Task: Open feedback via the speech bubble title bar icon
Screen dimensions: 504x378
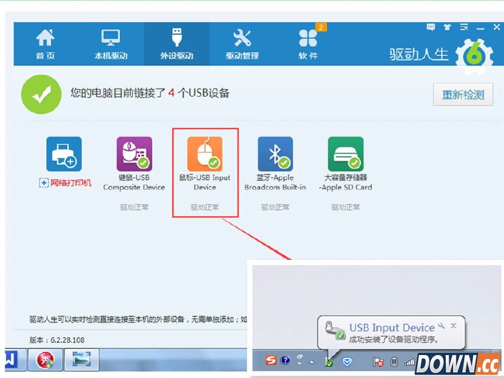Action: (431, 26)
